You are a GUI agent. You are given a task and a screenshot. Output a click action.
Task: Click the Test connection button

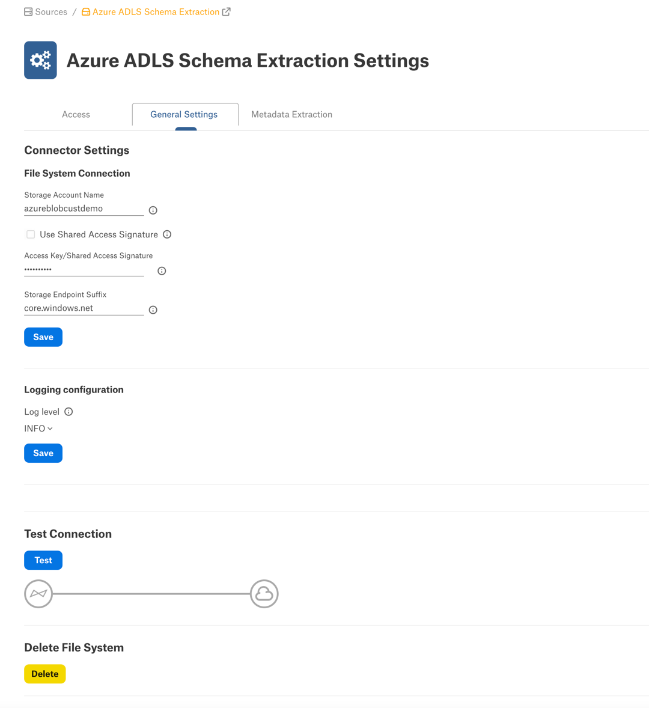click(x=43, y=560)
